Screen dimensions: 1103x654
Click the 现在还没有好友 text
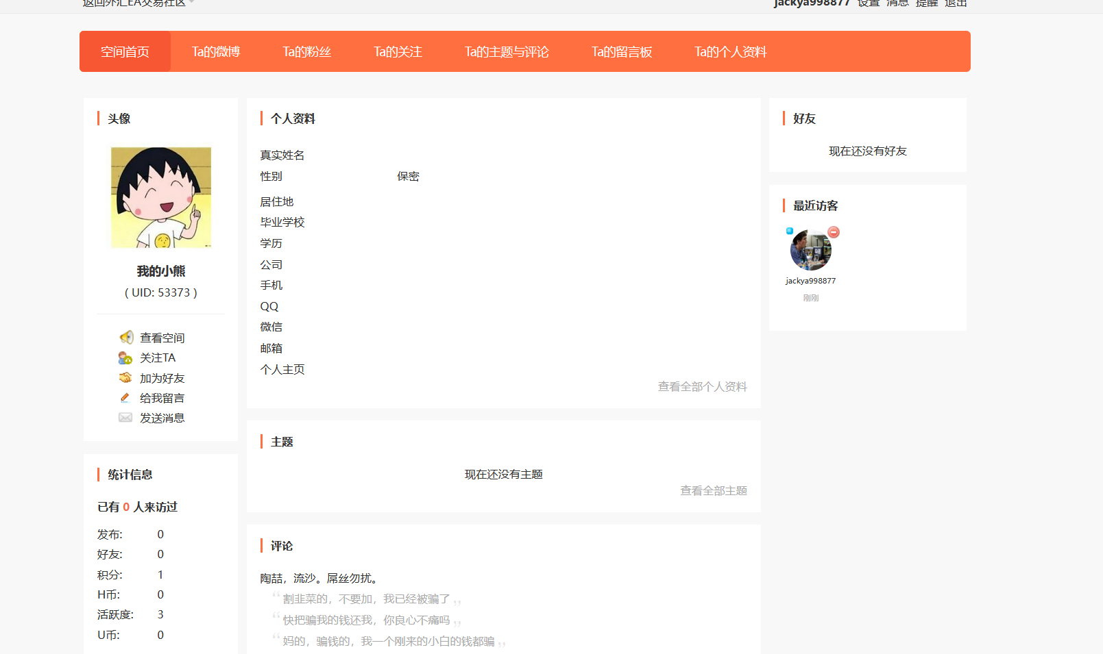click(868, 151)
